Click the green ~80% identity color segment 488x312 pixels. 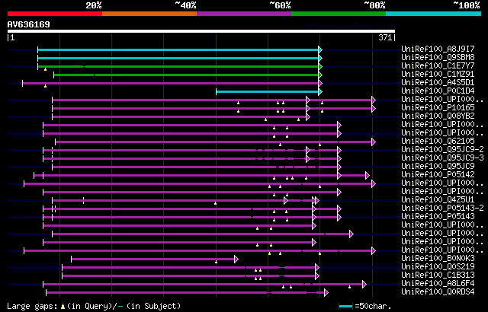coord(339,14)
